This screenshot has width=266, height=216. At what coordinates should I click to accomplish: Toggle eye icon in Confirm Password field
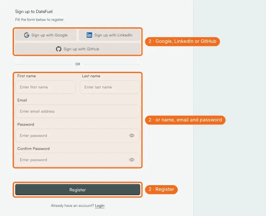click(x=132, y=160)
